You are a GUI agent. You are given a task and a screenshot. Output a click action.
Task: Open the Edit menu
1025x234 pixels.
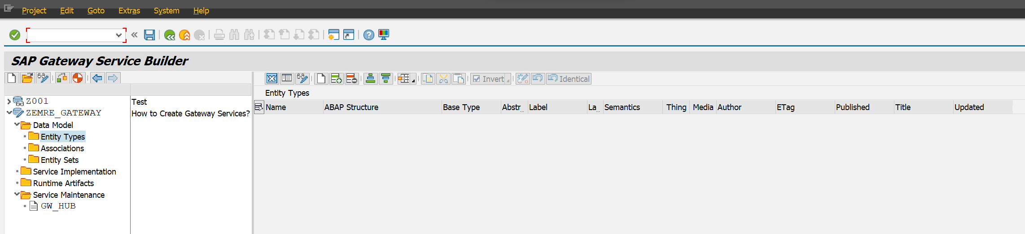(67, 10)
